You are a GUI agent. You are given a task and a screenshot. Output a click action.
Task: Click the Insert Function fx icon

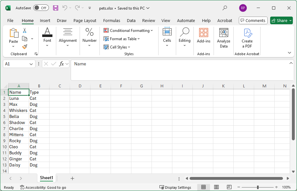point(62,64)
